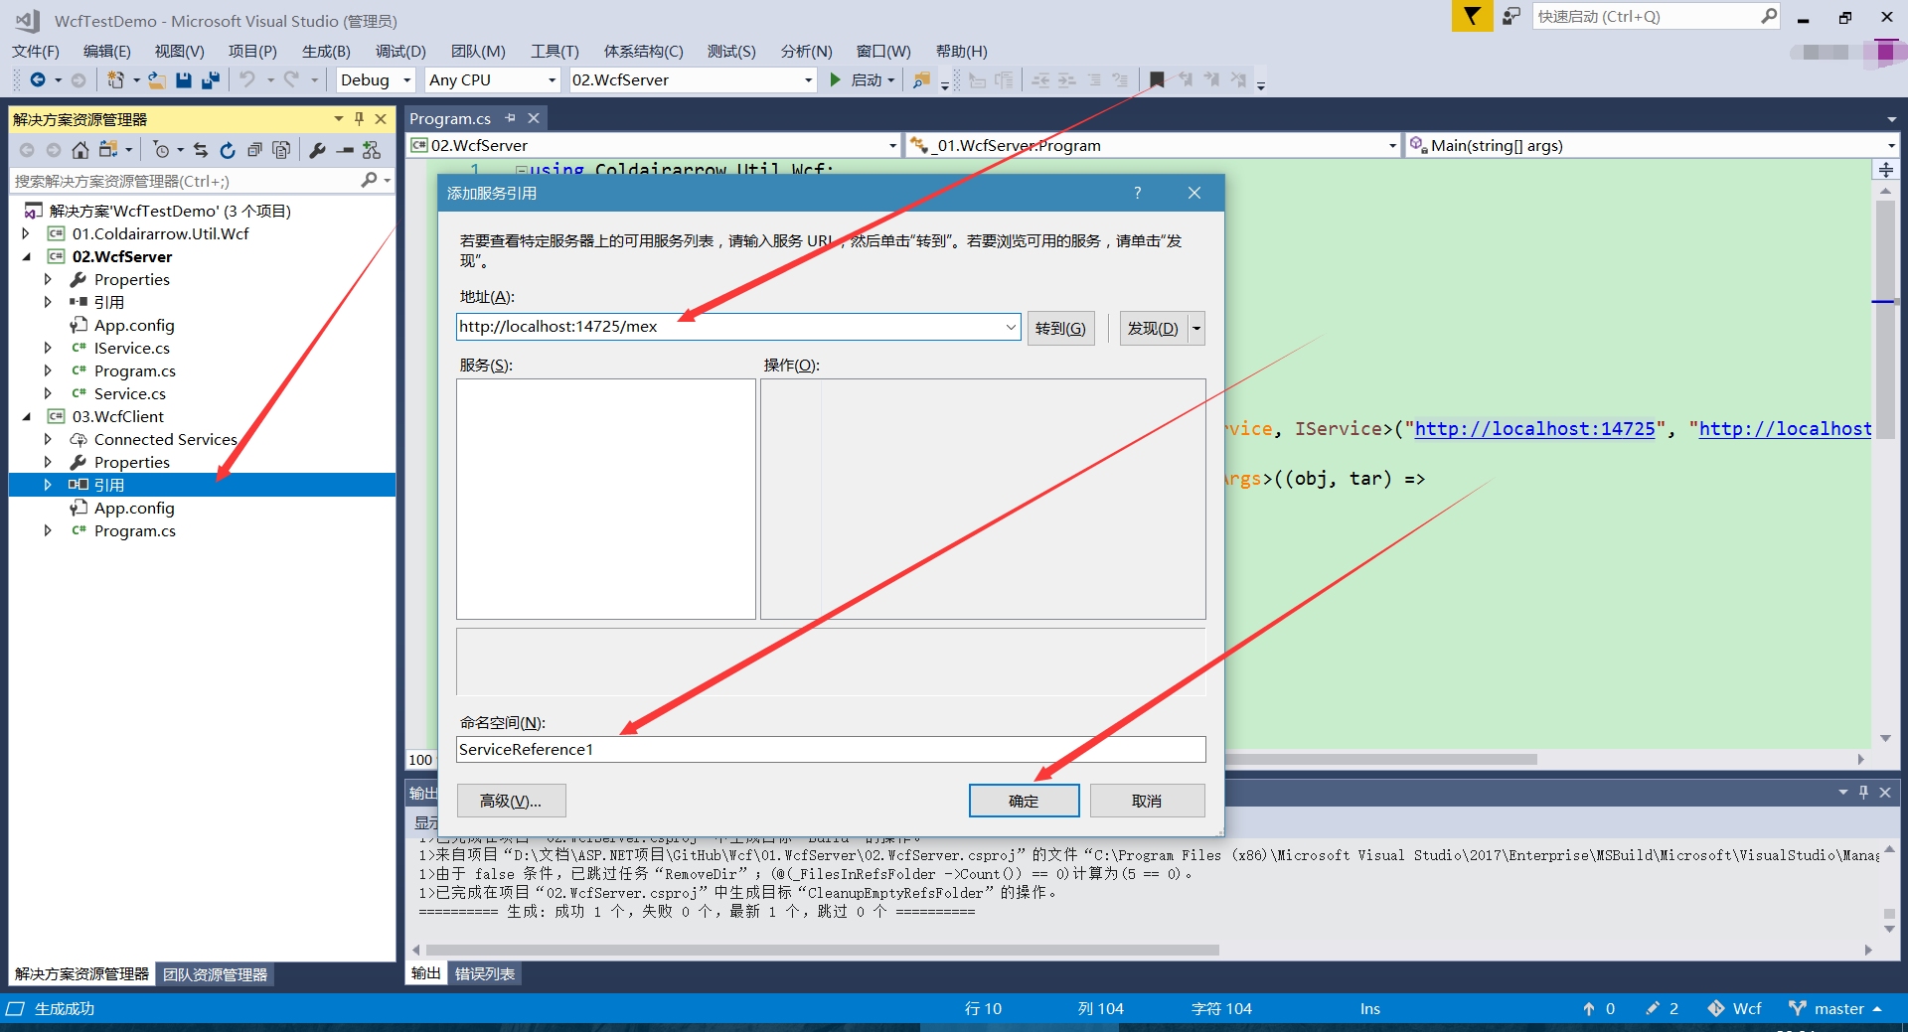Click the 确定 OK button
This screenshot has height=1032, width=1908.
[1024, 801]
